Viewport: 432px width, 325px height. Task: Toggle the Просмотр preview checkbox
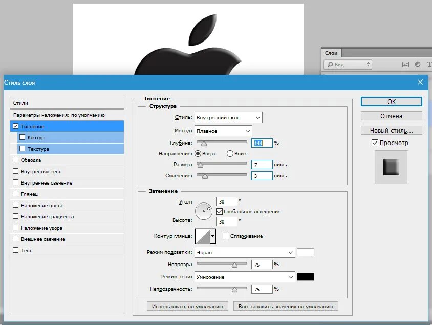[375, 143]
